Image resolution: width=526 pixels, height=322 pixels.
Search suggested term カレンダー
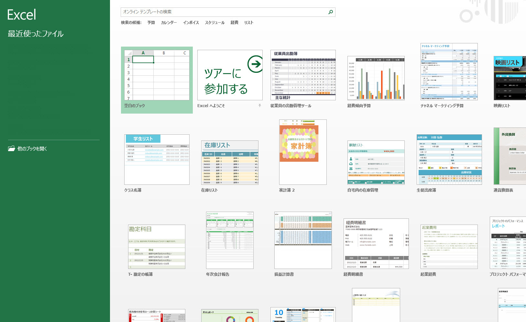(x=169, y=23)
